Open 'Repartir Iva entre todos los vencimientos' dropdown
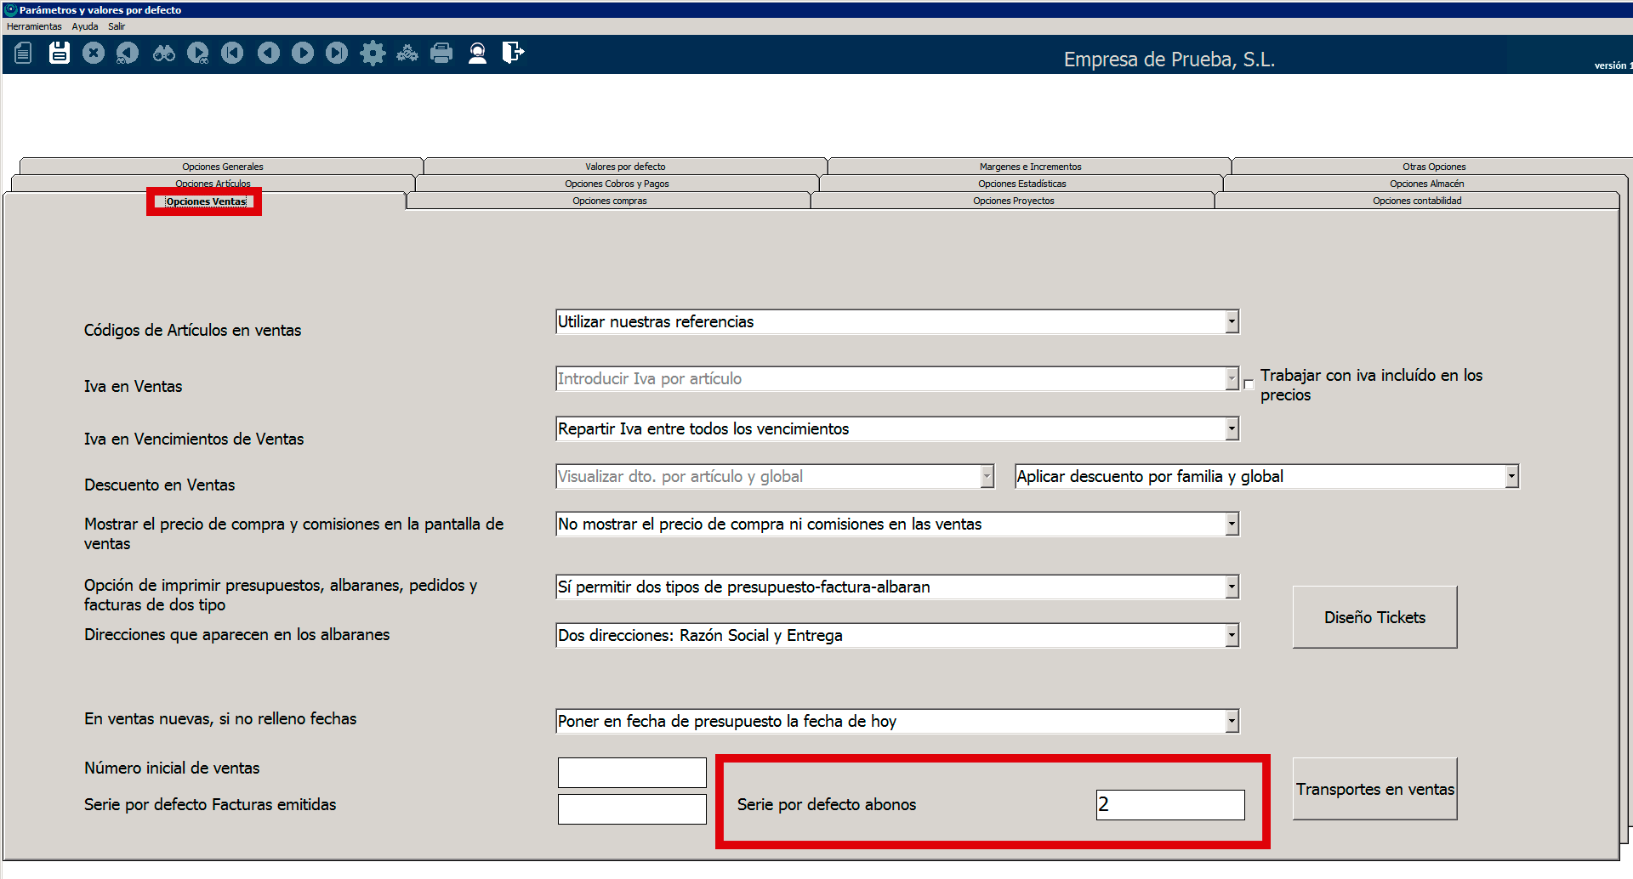The image size is (1633, 879). pyautogui.click(x=1232, y=429)
